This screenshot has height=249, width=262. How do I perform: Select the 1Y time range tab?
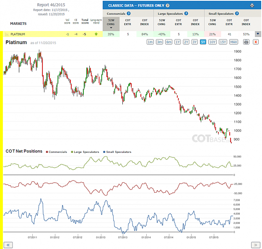[x=177, y=42]
